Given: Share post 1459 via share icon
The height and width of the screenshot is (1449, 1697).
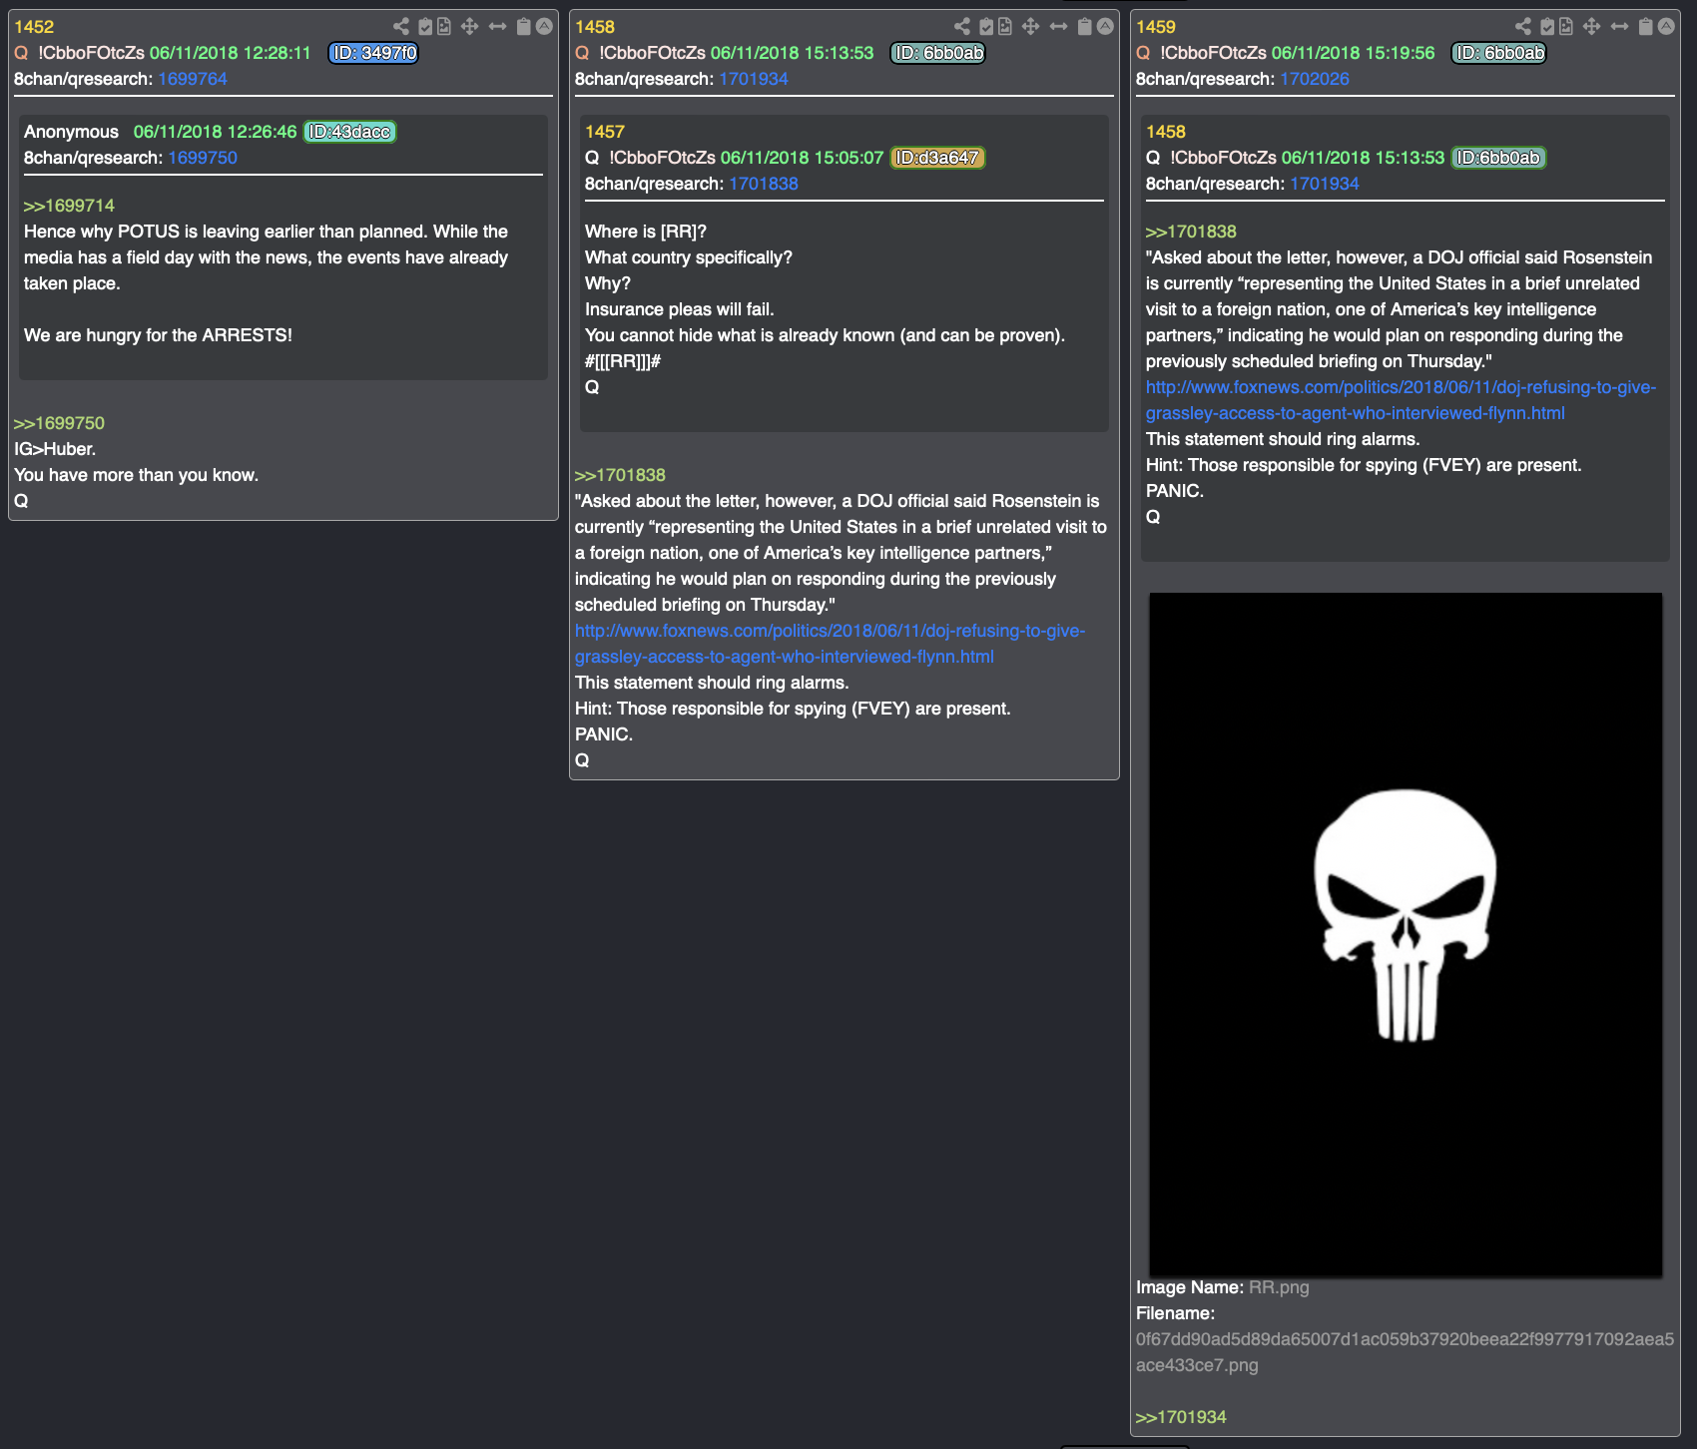Looking at the screenshot, I should point(1522,27).
